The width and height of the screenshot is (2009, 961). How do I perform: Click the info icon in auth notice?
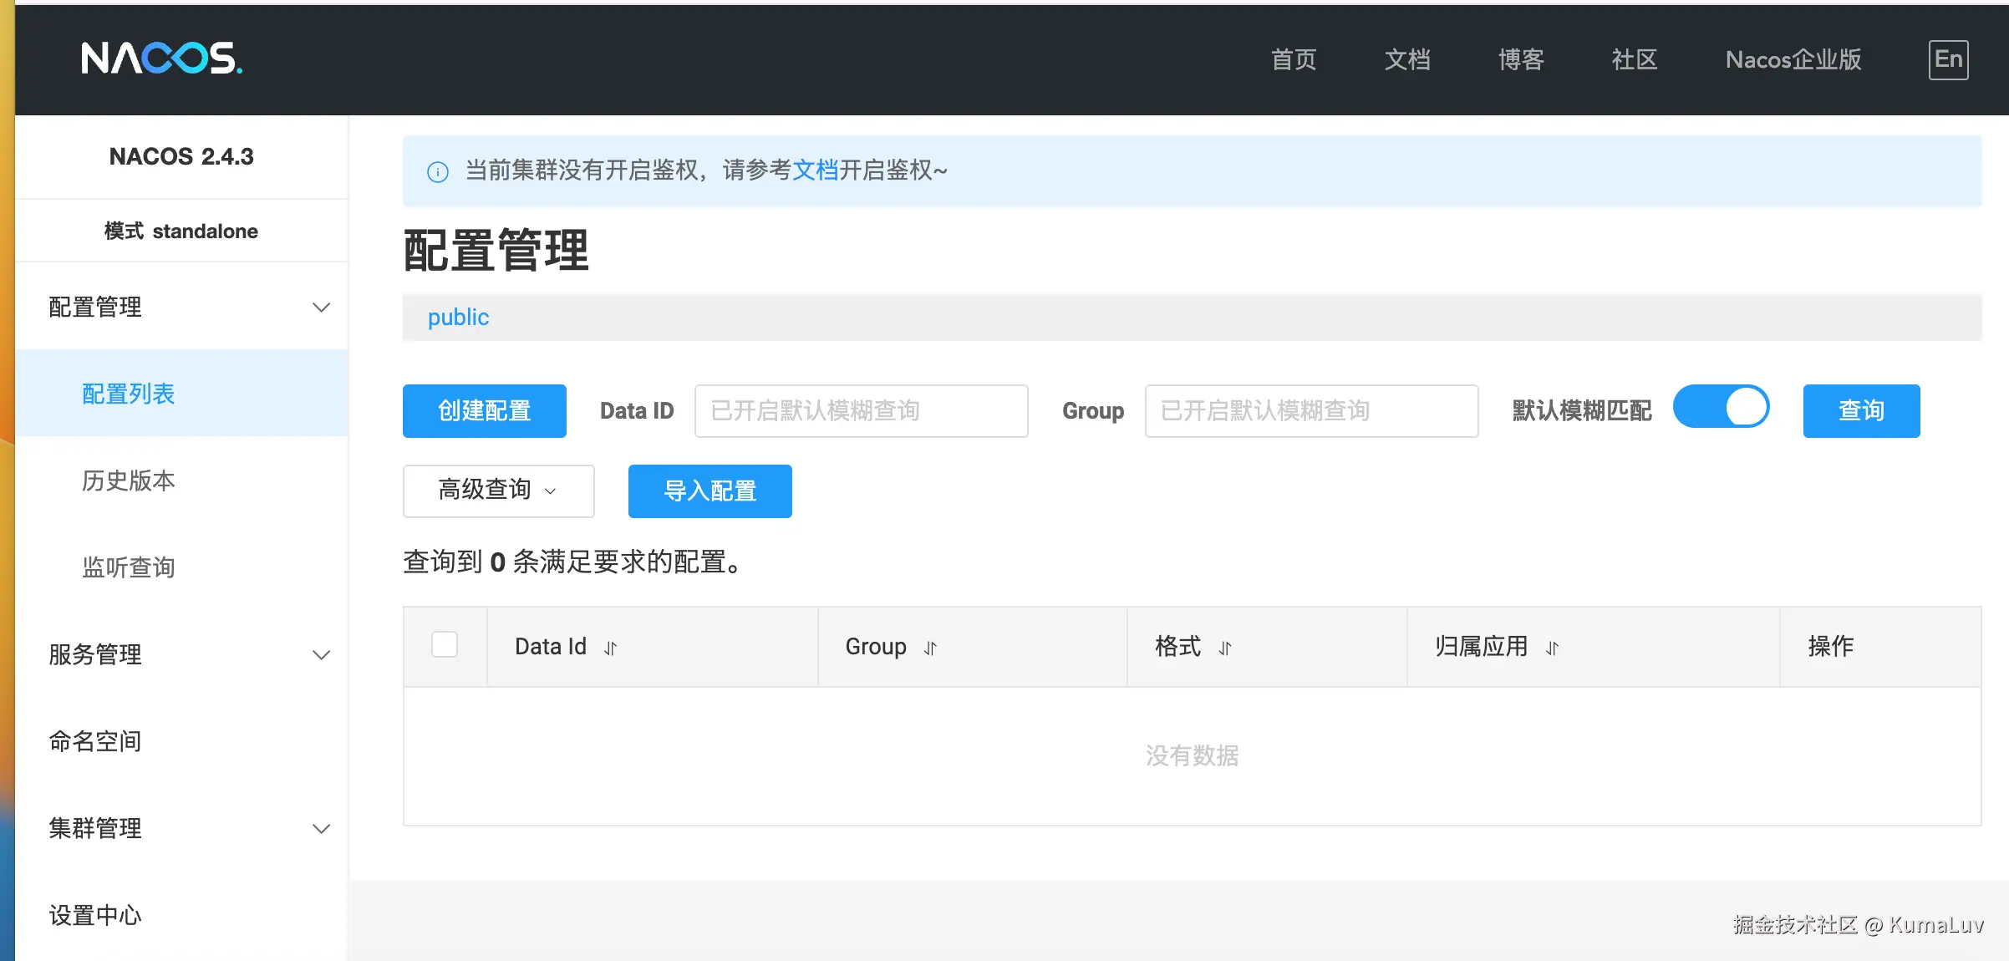click(x=438, y=172)
